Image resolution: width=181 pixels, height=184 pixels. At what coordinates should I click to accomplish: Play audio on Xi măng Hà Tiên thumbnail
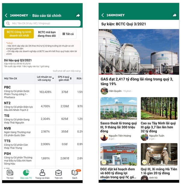coord(144,162)
